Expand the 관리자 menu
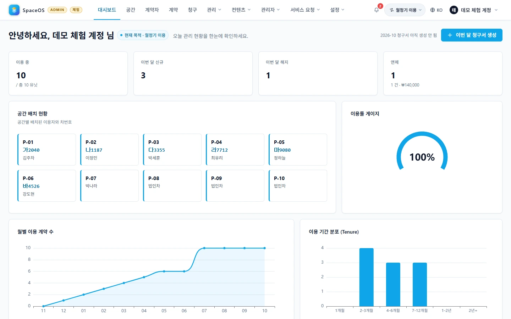511x319 pixels. [x=270, y=10]
